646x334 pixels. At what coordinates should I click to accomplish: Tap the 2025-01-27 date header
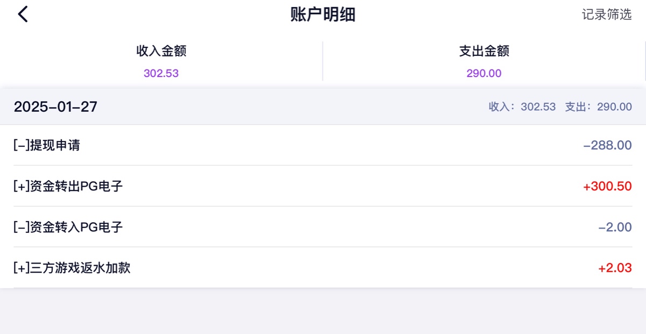tap(55, 106)
